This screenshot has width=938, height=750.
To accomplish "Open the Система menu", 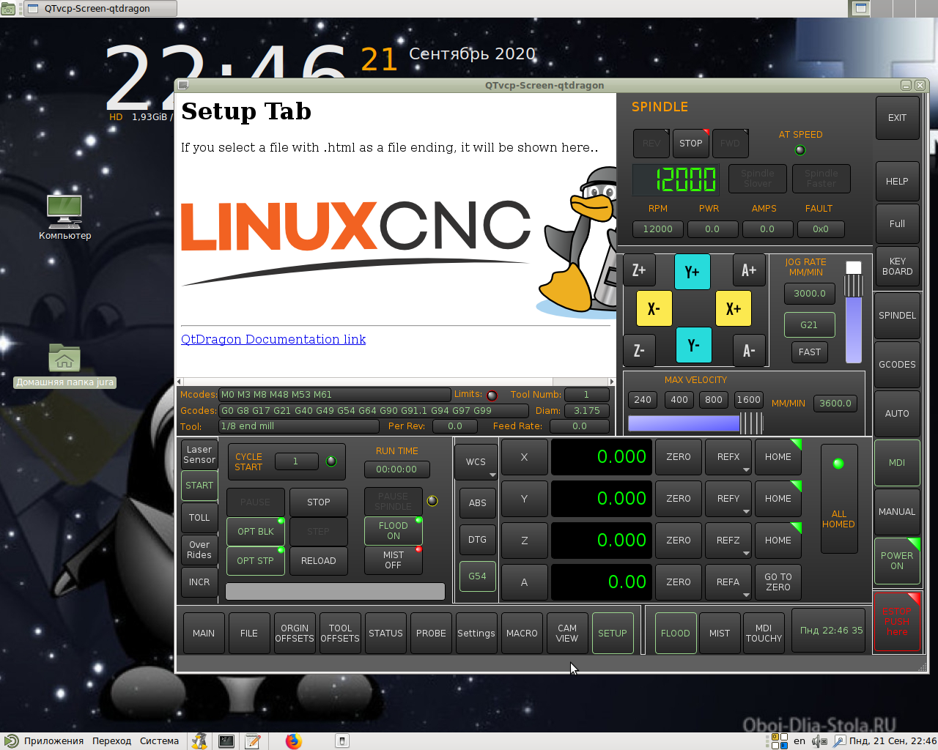I will click(x=159, y=741).
